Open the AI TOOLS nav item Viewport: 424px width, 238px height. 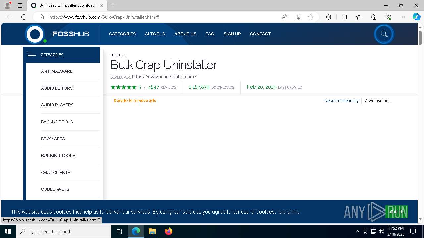[x=155, y=34]
